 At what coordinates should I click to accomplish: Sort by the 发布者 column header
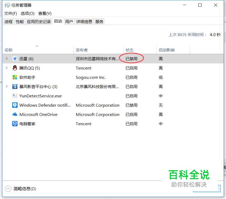pos(99,49)
